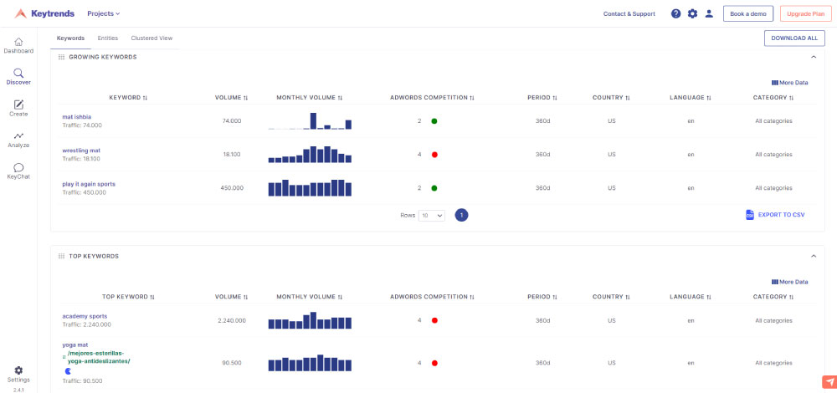This screenshot has width=837, height=393.
Task: Open the yoga mat keyword
Action: point(75,345)
